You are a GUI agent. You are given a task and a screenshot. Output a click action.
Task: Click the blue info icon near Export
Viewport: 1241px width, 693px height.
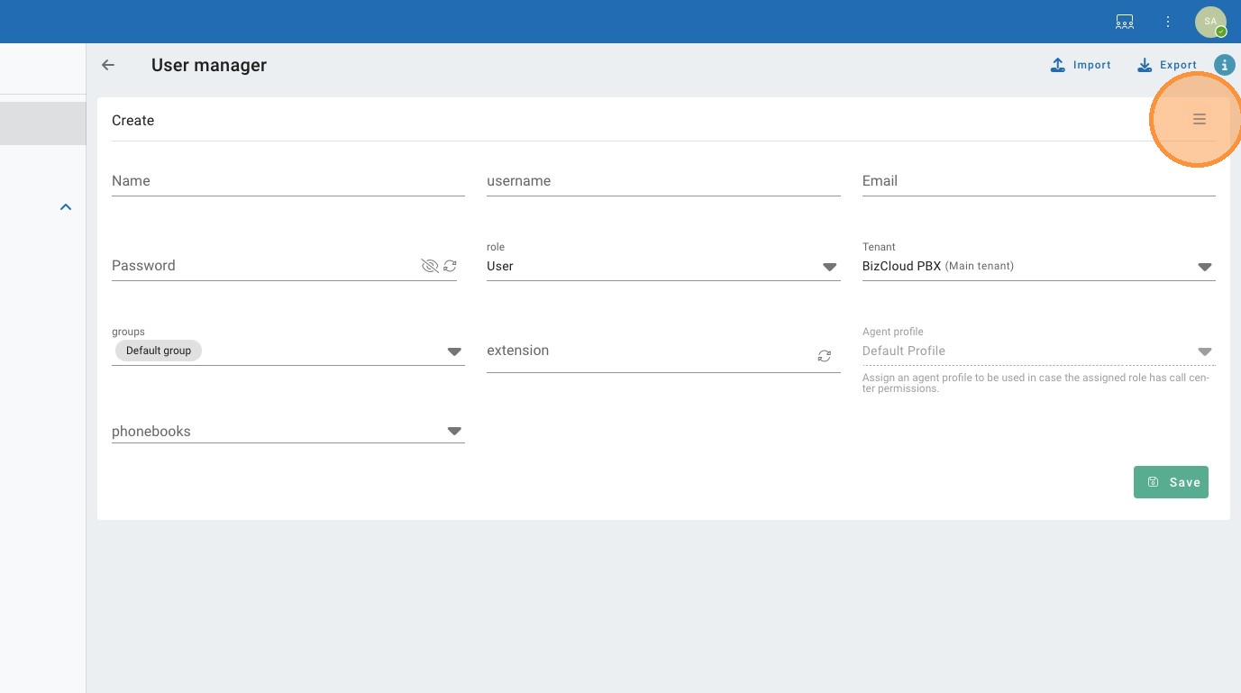1224,65
